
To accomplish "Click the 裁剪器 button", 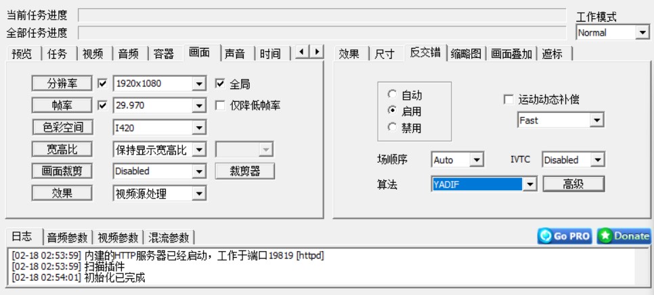I will (x=244, y=171).
